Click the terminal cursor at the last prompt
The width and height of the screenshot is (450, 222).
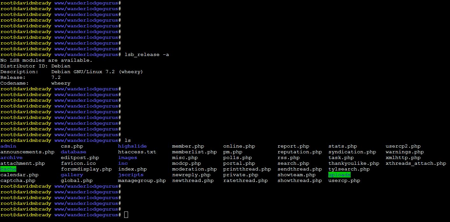(126, 215)
